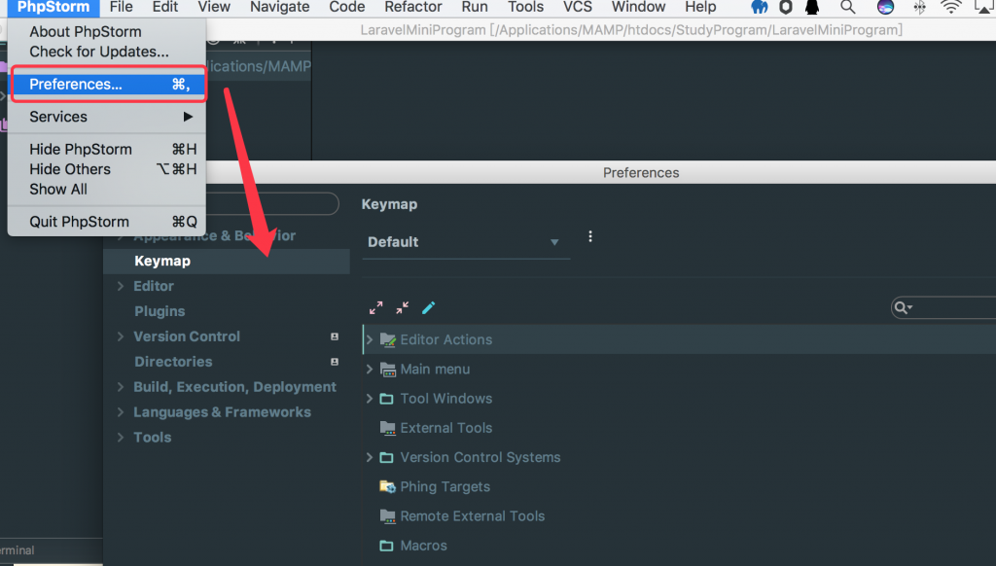This screenshot has height=566, width=996.
Task: Expand the Main menu tree node
Action: (x=370, y=370)
